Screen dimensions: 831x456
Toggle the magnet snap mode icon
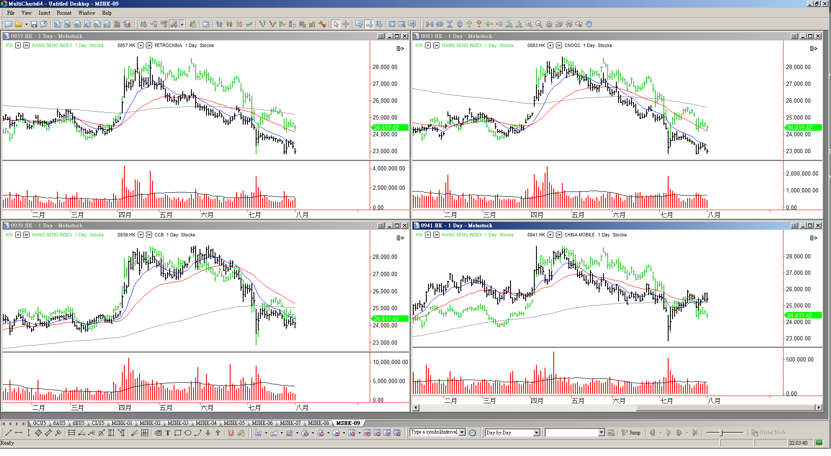[231, 433]
